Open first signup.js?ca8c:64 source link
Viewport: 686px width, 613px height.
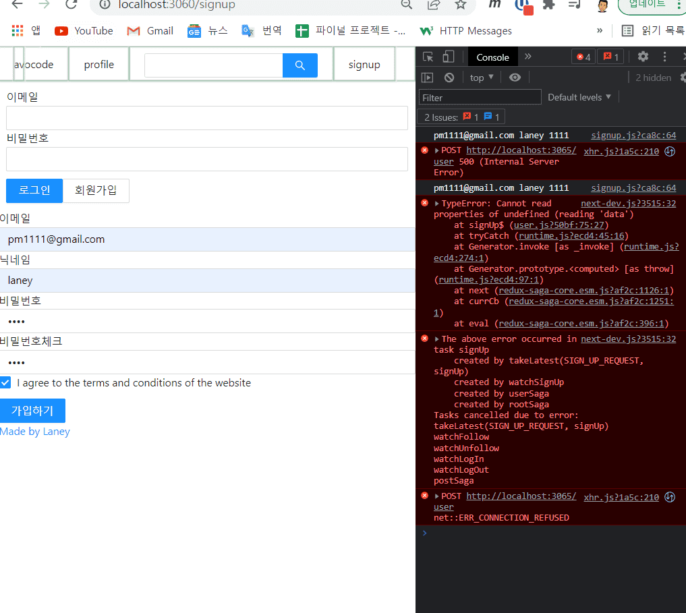point(633,135)
